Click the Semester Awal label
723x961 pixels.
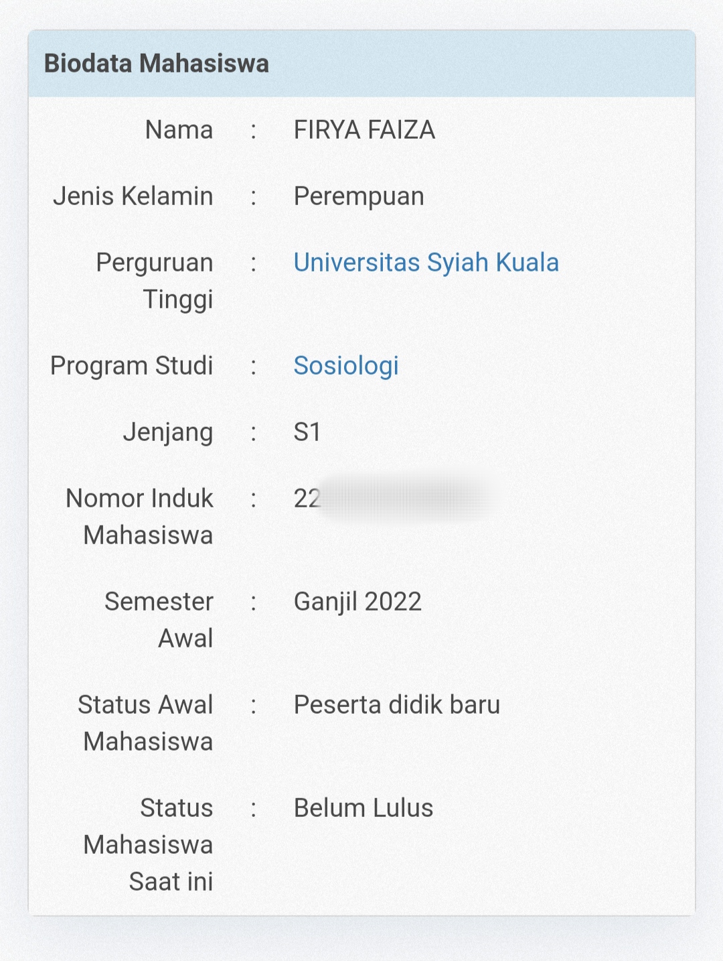tap(159, 620)
